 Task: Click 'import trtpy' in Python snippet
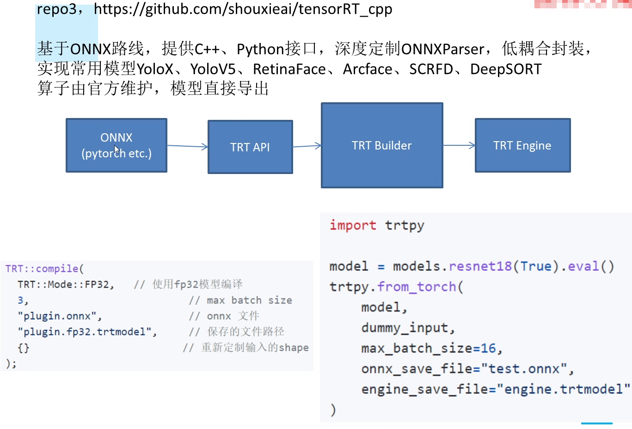377,225
